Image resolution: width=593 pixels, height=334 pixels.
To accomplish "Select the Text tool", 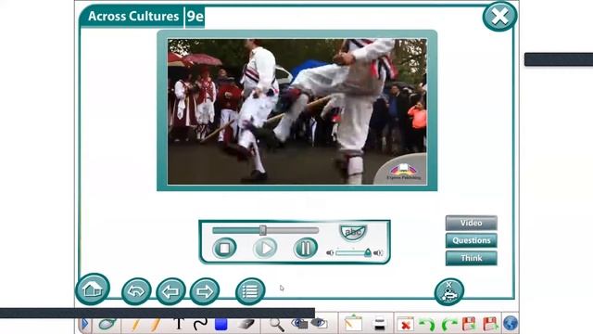I will pyautogui.click(x=179, y=324).
